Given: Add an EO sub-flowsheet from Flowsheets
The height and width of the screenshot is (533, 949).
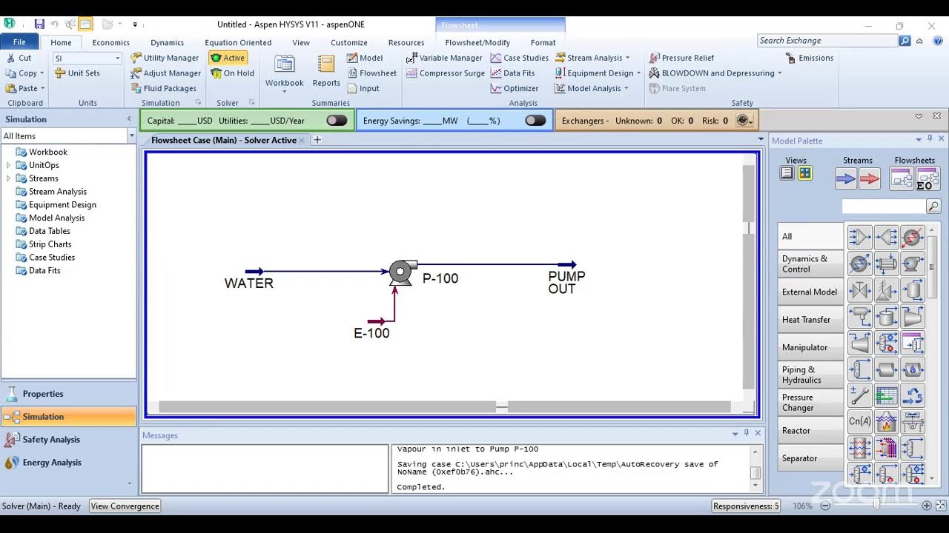Looking at the screenshot, I should (x=927, y=178).
